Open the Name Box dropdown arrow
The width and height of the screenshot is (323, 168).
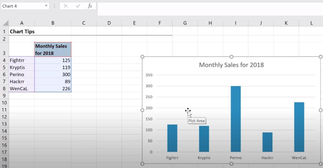pyautogui.click(x=46, y=6)
